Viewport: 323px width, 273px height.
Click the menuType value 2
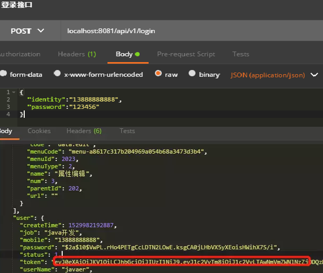pyautogui.click(x=70, y=166)
